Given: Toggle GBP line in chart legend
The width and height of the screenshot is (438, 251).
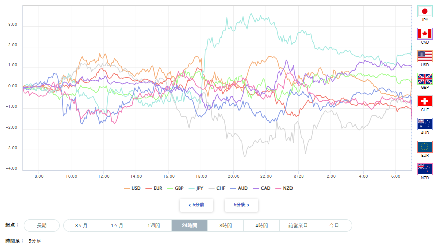Looking at the screenshot, I should click(x=175, y=188).
